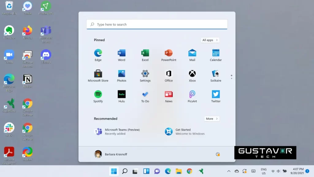314x177 pixels.
Task: Go to next pinned apps page dots
Action: (x=231, y=77)
